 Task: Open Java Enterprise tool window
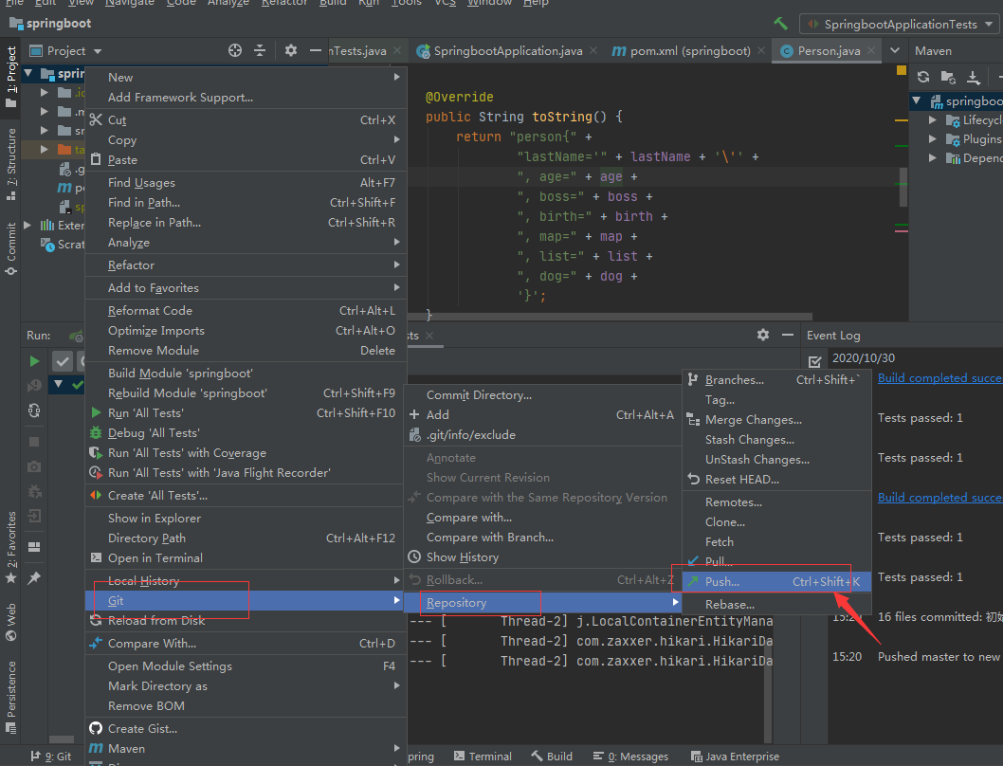tap(735, 757)
